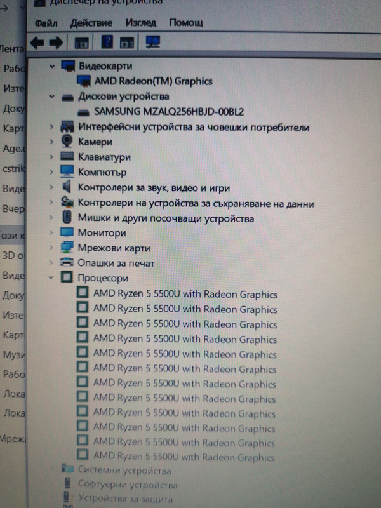Collapse the Процесори category chevron
The width and height of the screenshot is (381, 508).
tap(51, 277)
